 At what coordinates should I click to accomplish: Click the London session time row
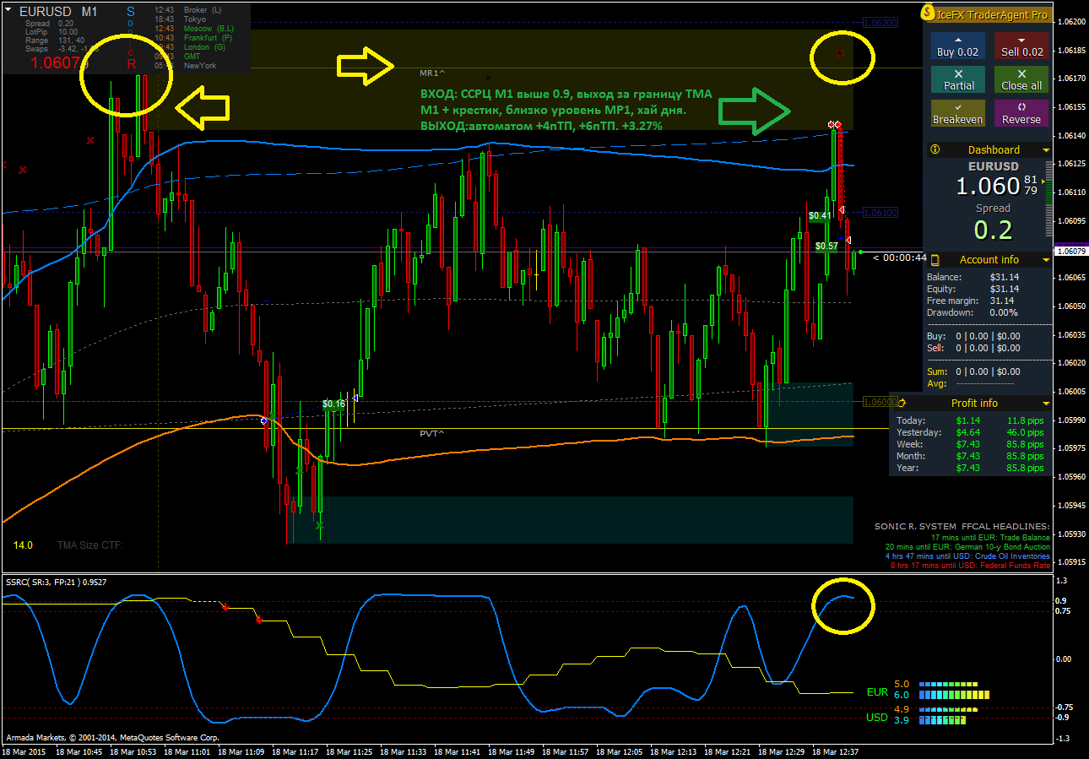tap(190, 47)
